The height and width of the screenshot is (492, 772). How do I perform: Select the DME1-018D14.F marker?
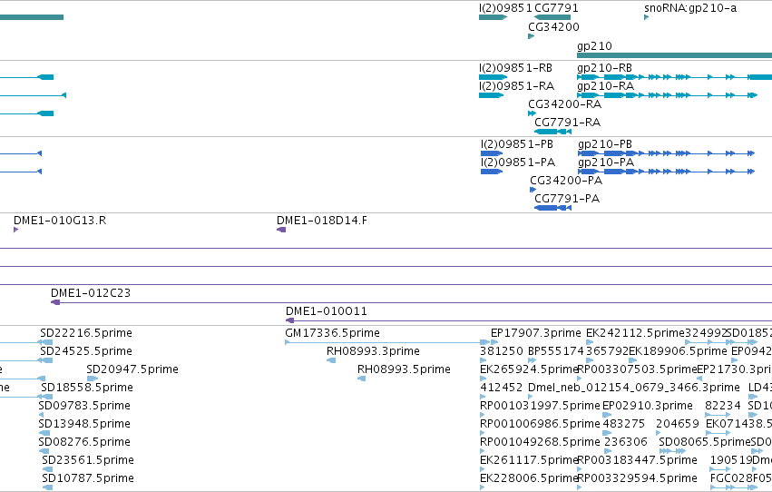tap(281, 230)
